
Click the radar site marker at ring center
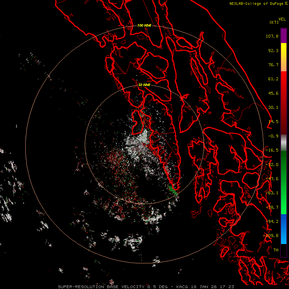(144, 144)
